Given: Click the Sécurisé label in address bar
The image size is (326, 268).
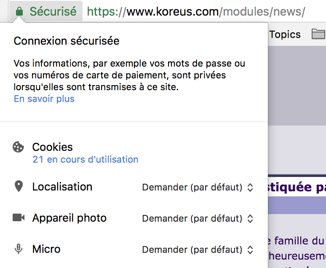Looking at the screenshot, I should click(53, 11).
